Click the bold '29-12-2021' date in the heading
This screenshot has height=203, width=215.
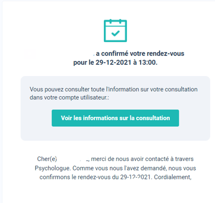113,62
